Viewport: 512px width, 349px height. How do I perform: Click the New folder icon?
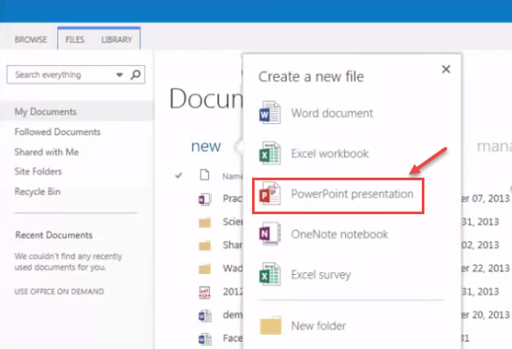(x=271, y=325)
